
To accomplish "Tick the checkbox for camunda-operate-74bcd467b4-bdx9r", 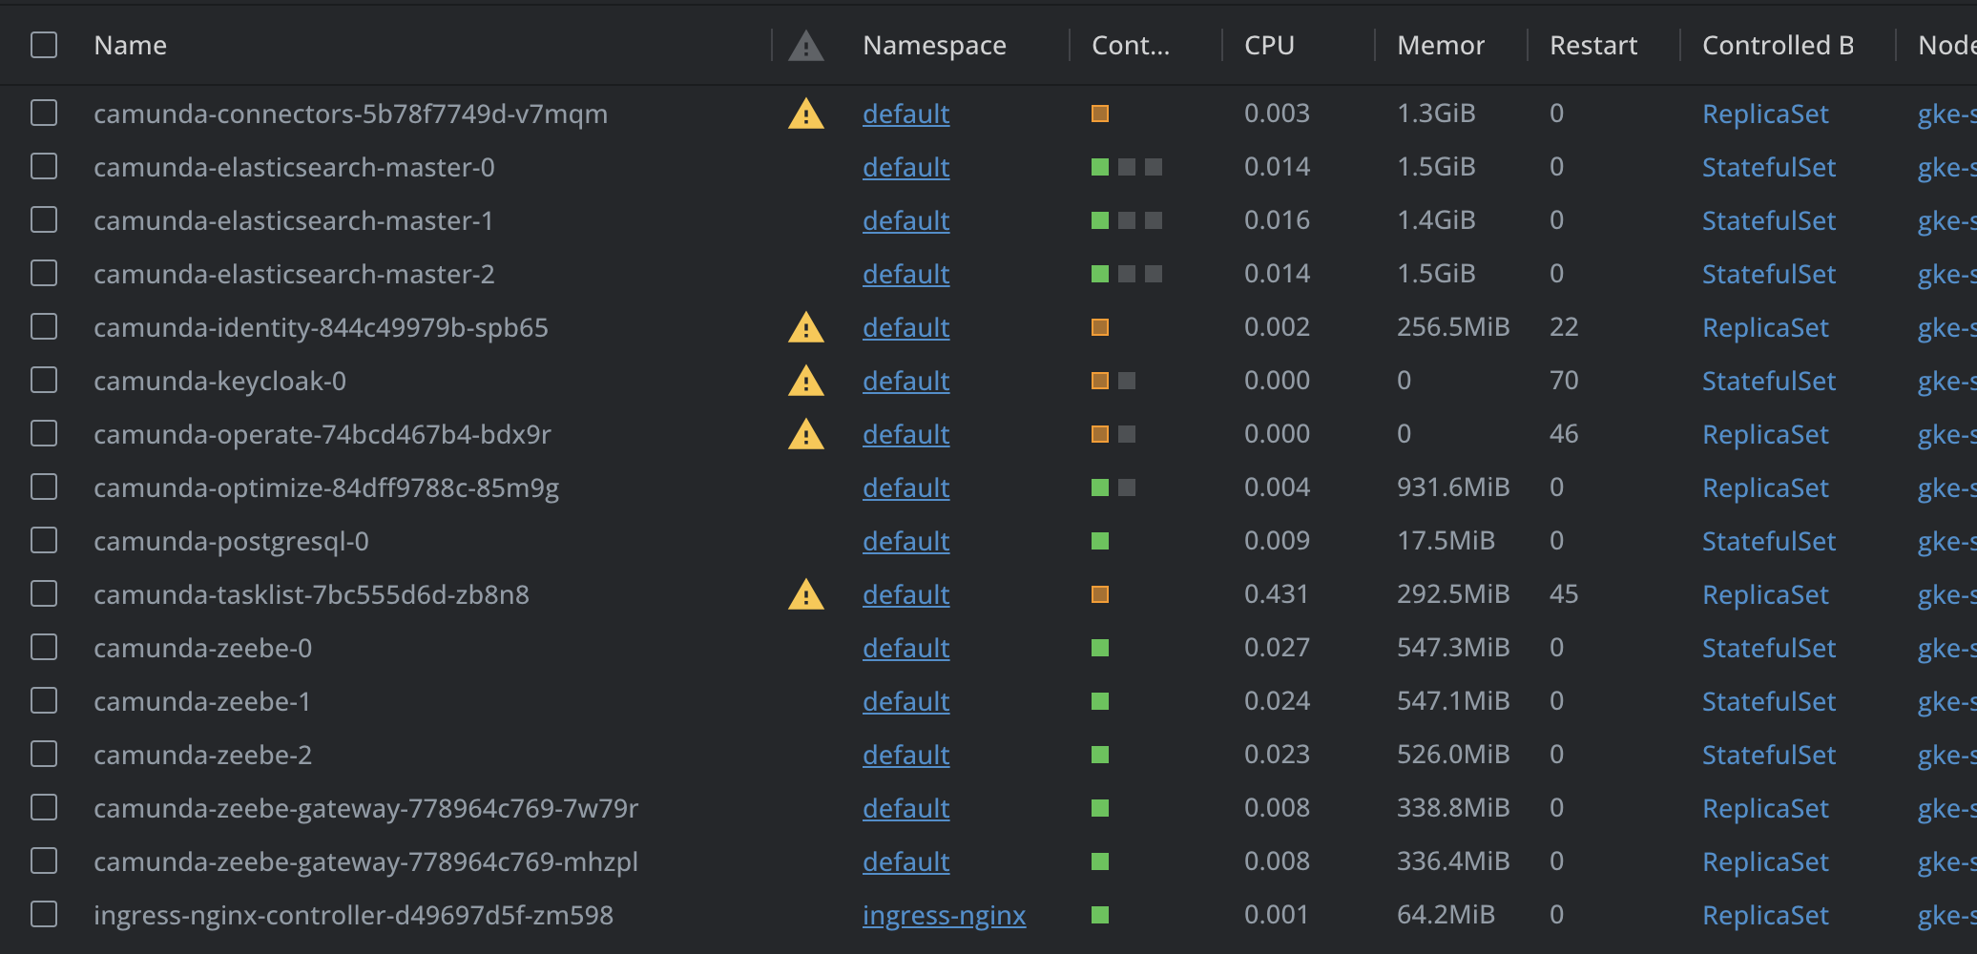I will click(44, 434).
